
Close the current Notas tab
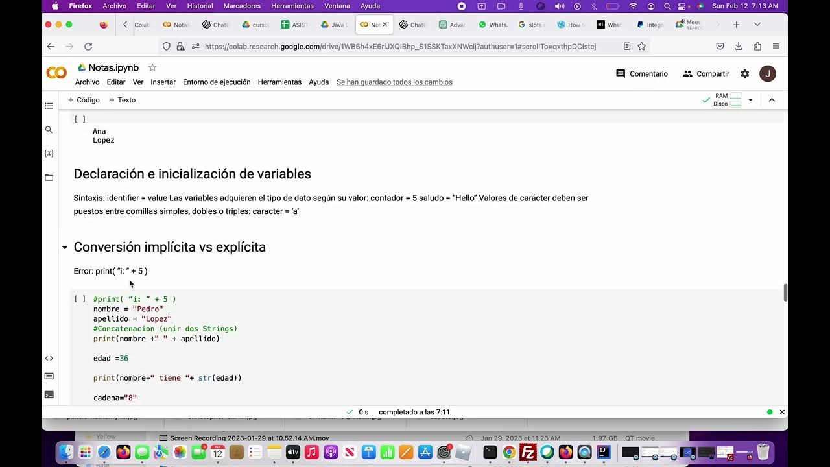pyautogui.click(x=385, y=25)
